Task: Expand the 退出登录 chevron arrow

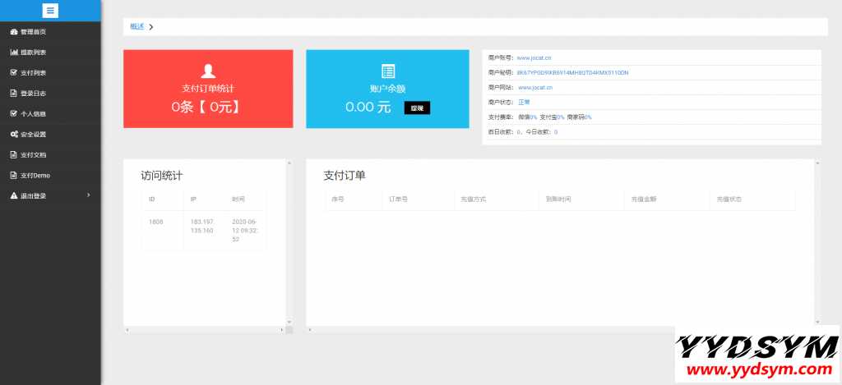Action: tap(88, 195)
